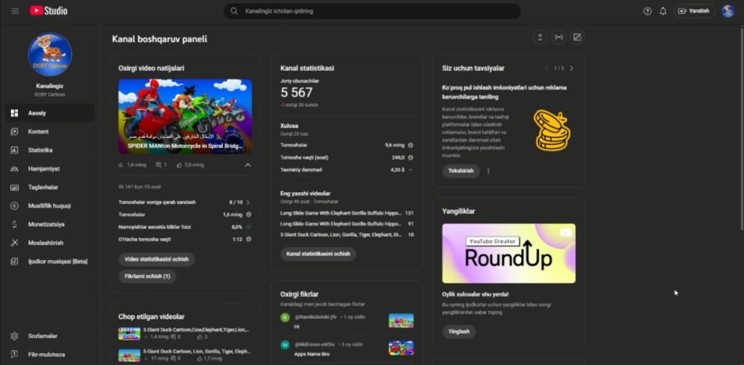Viewport: 744px width, 365px height.
Task: Open Ijodkor musiqasi [Beta] in sidebar
Action: click(50, 262)
